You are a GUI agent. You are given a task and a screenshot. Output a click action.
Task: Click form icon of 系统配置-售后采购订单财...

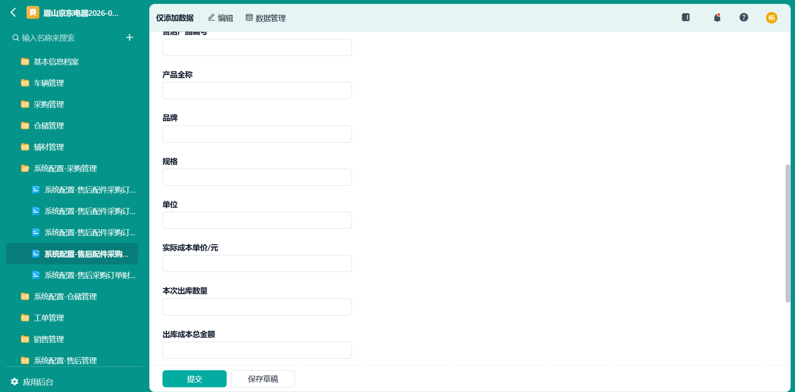[x=36, y=275]
